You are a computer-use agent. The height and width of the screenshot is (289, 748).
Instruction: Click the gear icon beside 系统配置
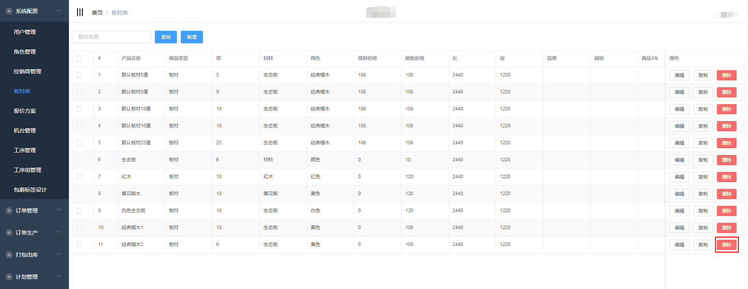[x=9, y=11]
